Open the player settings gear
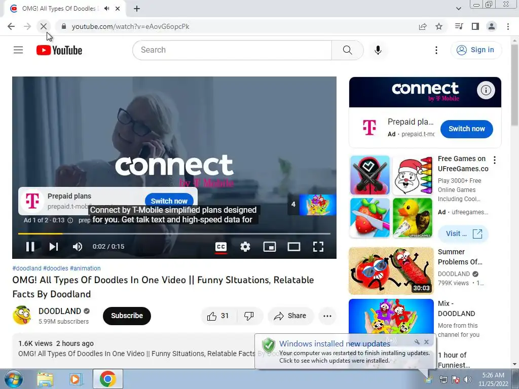 click(x=245, y=247)
